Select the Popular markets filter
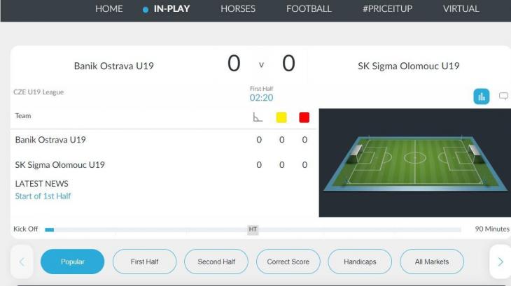The image size is (511, 286). pos(73,262)
